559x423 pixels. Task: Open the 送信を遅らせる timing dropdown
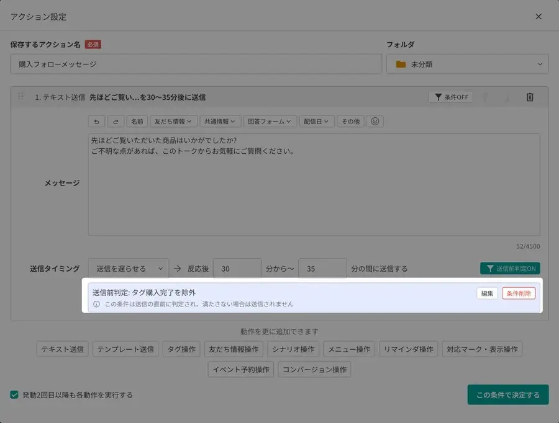pos(129,269)
